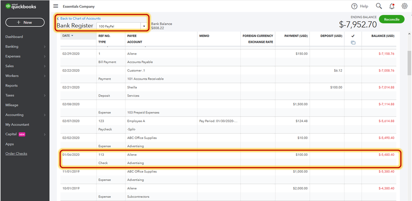412x201 pixels.
Task: Click the 103 Prepaid Expenses account cell
Action: click(x=143, y=113)
